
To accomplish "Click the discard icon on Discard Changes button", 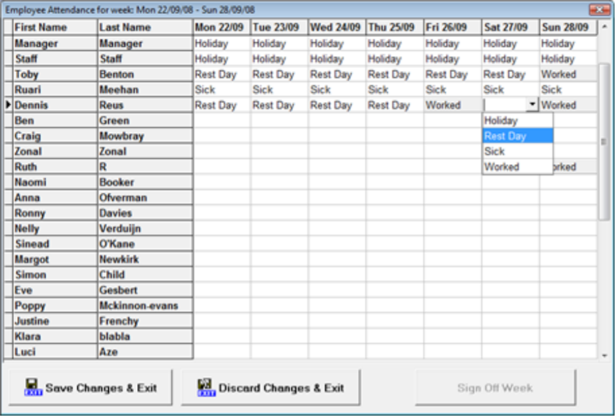I will pos(206,388).
